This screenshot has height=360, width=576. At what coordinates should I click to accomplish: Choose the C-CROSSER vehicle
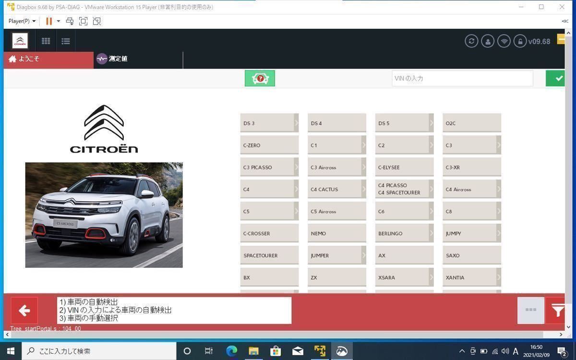tap(269, 234)
